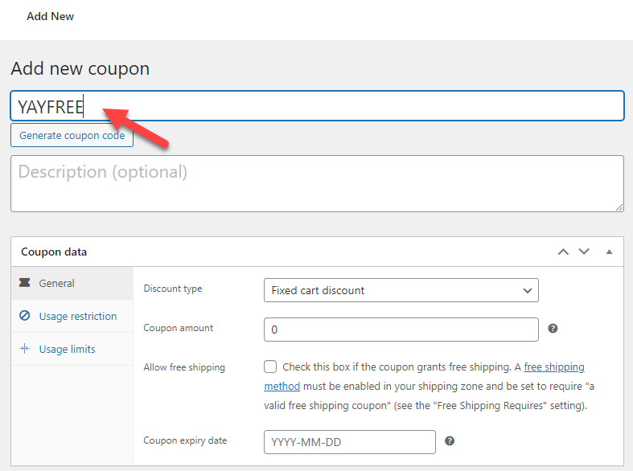Image resolution: width=633 pixels, height=471 pixels.
Task: Click the Allow free shipping label
Action: point(184,367)
